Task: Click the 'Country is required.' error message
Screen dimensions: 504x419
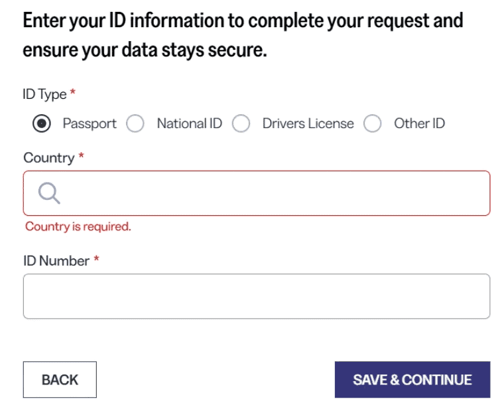Action: tap(78, 226)
